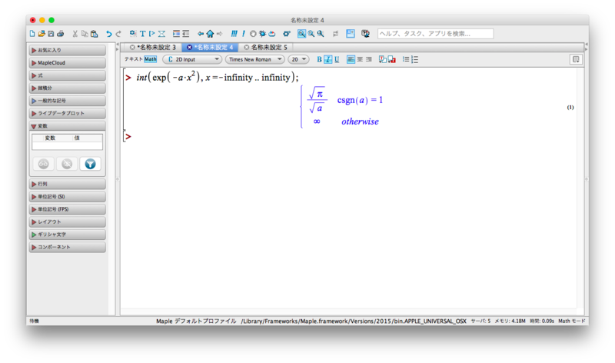This screenshot has width=615, height=363.
Task: Click the binoculars icon in the variables palette
Action: tap(44, 164)
